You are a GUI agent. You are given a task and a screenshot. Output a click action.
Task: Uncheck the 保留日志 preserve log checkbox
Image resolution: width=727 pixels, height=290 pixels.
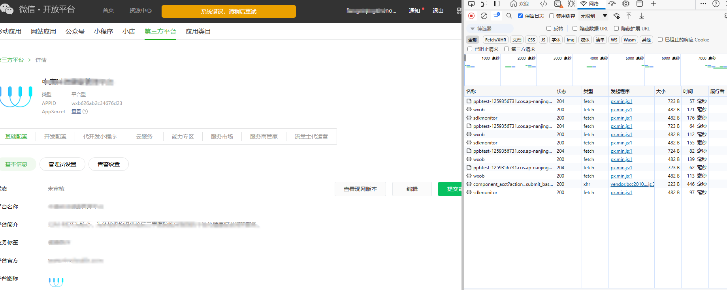pos(520,16)
